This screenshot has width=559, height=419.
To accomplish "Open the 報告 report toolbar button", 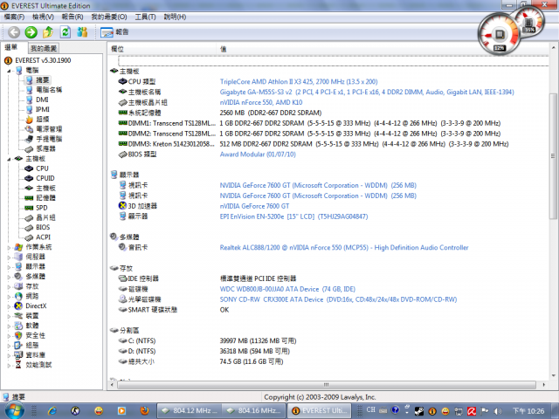I will [x=114, y=32].
